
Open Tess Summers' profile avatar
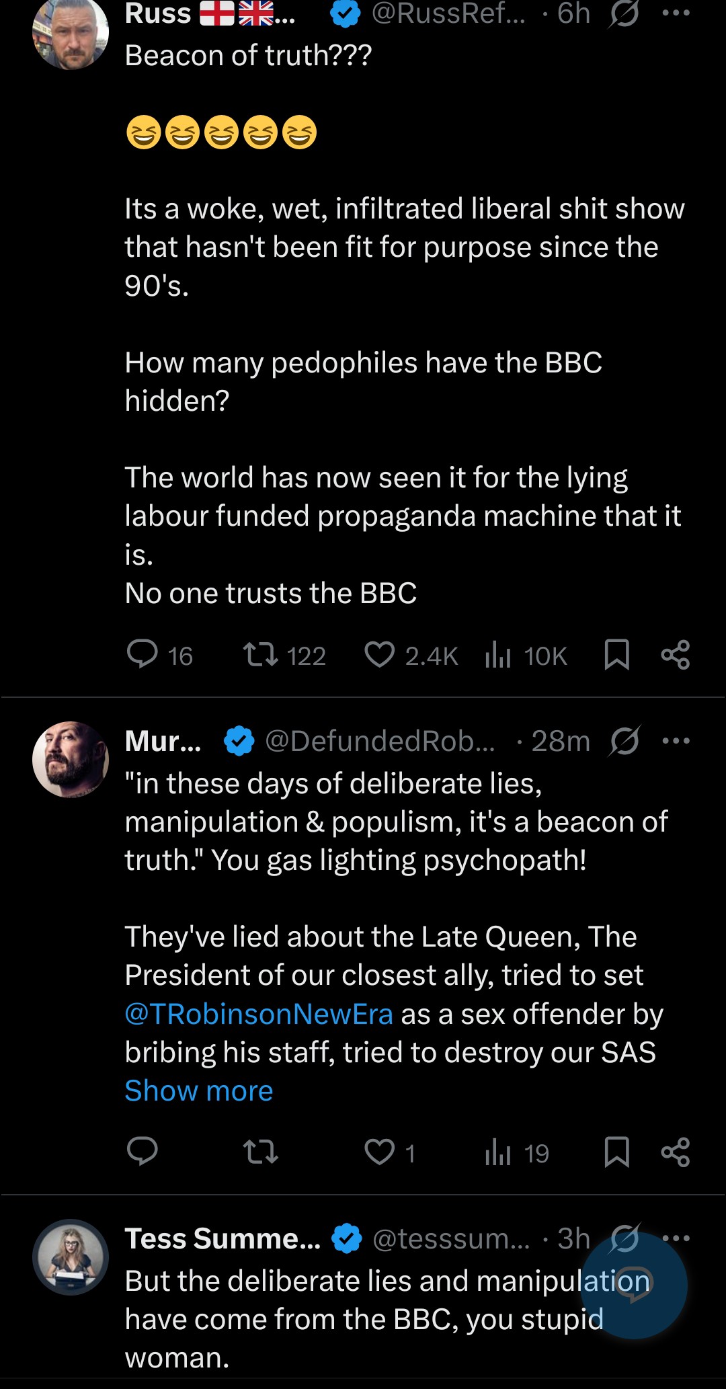71,1257
